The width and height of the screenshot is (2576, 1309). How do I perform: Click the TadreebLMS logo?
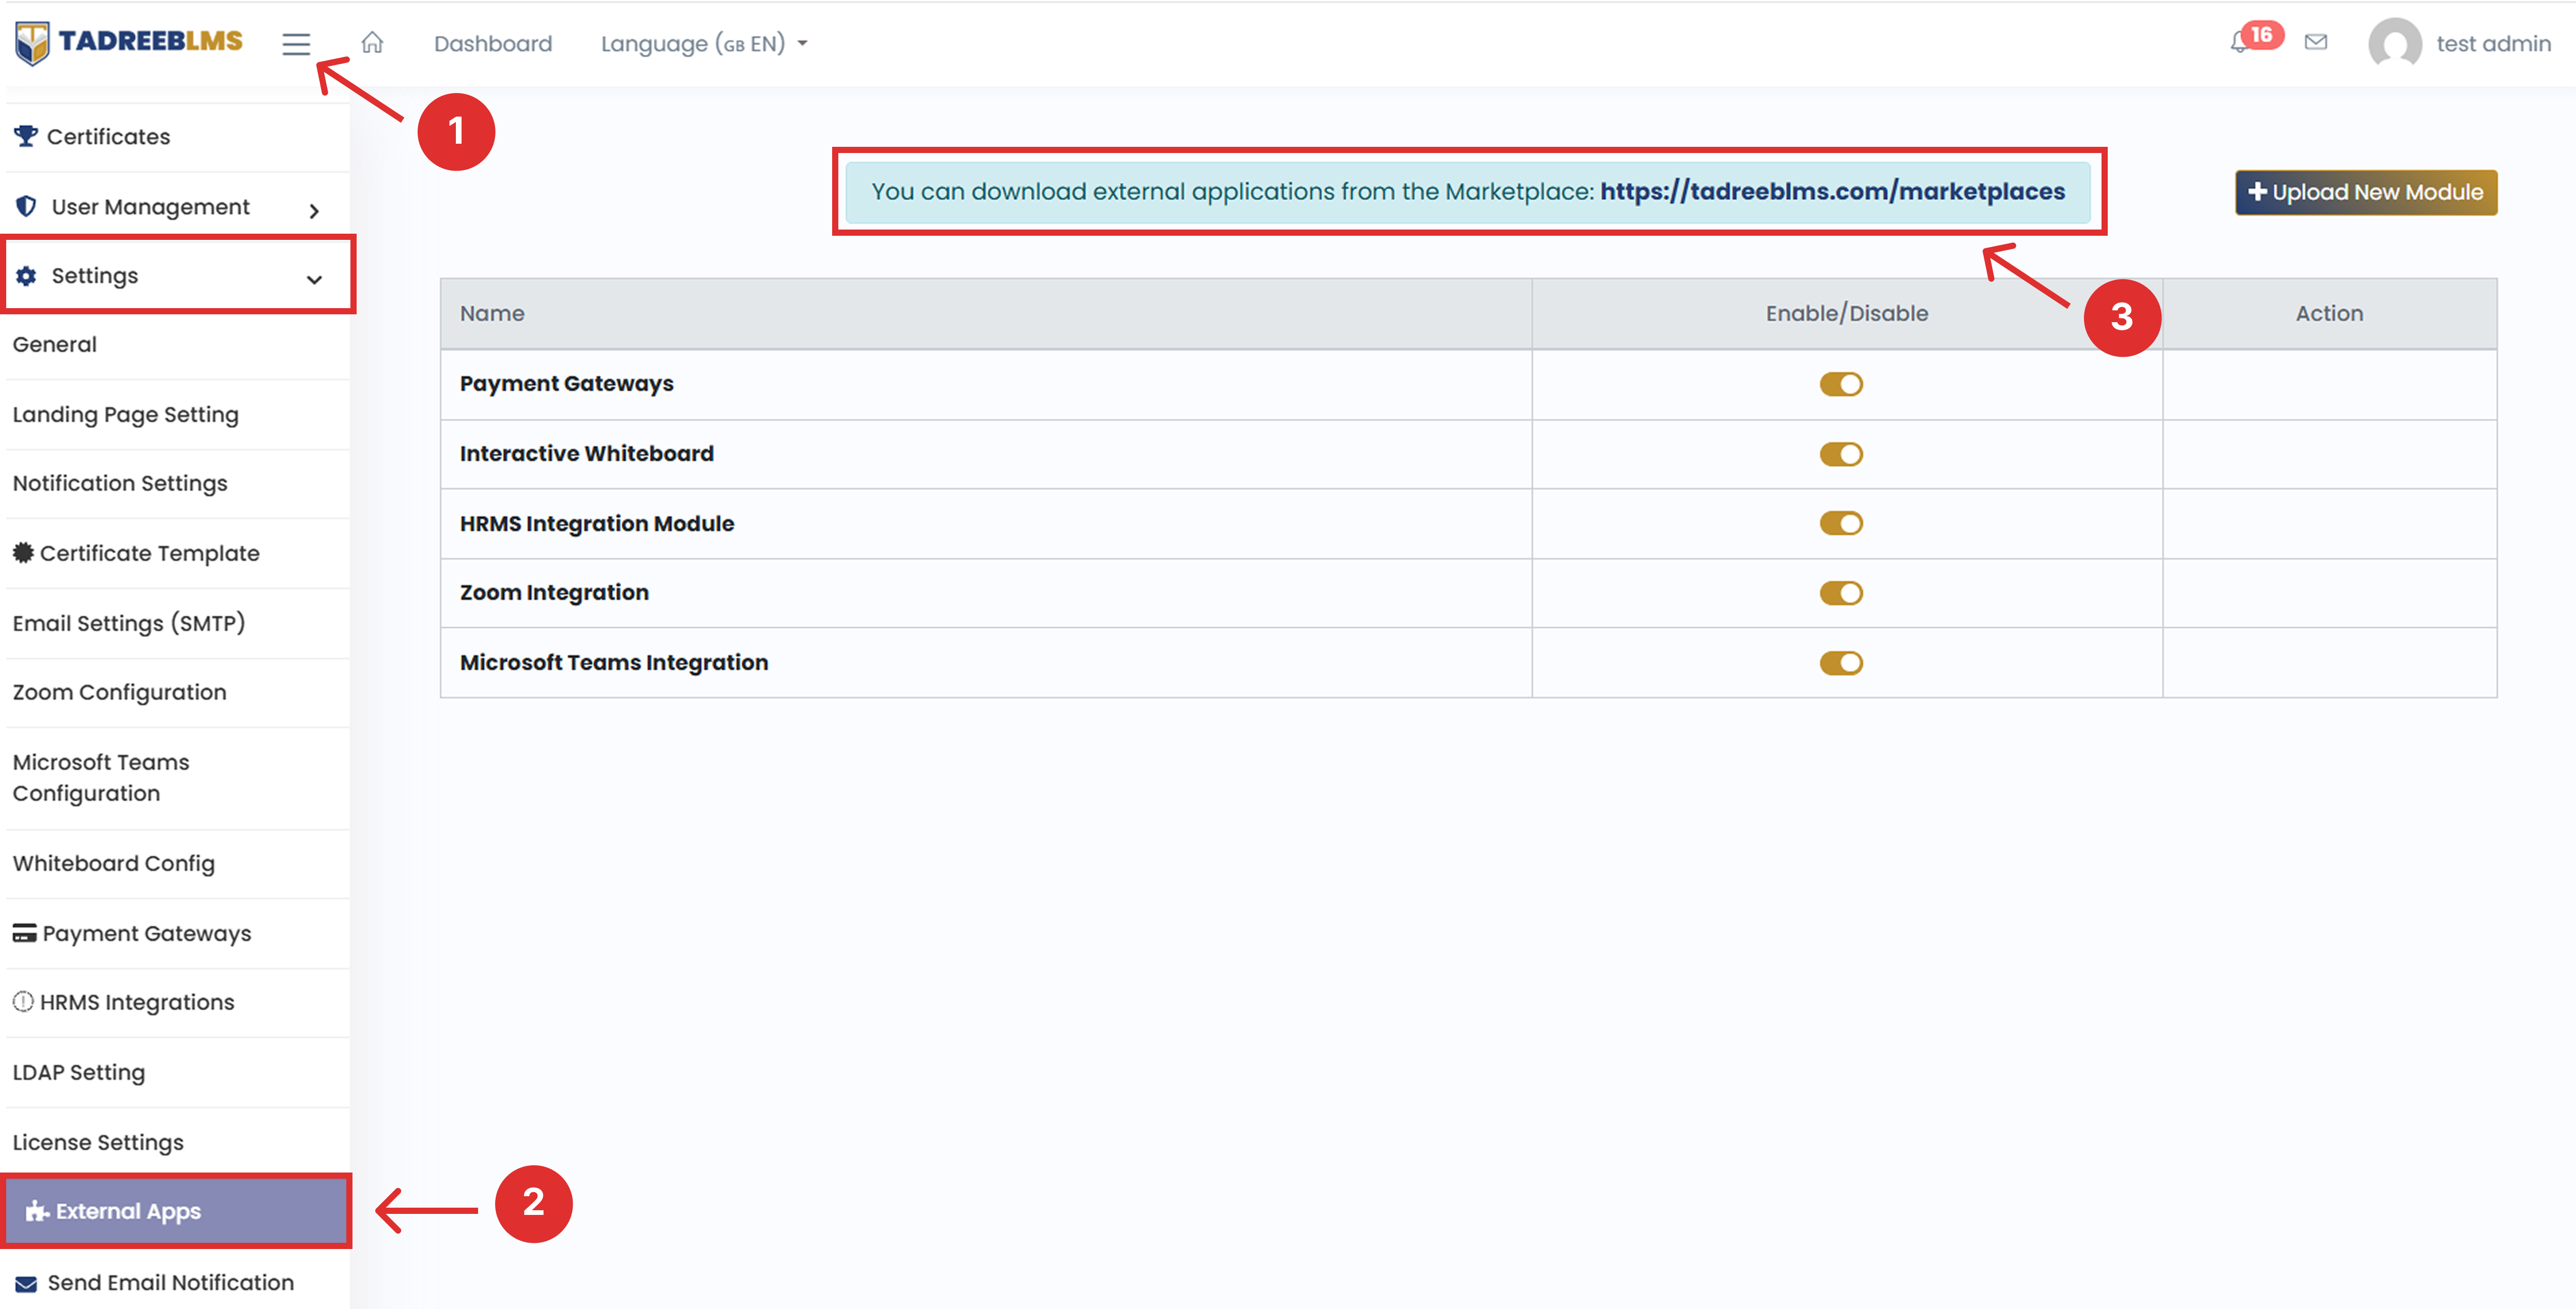click(x=129, y=42)
